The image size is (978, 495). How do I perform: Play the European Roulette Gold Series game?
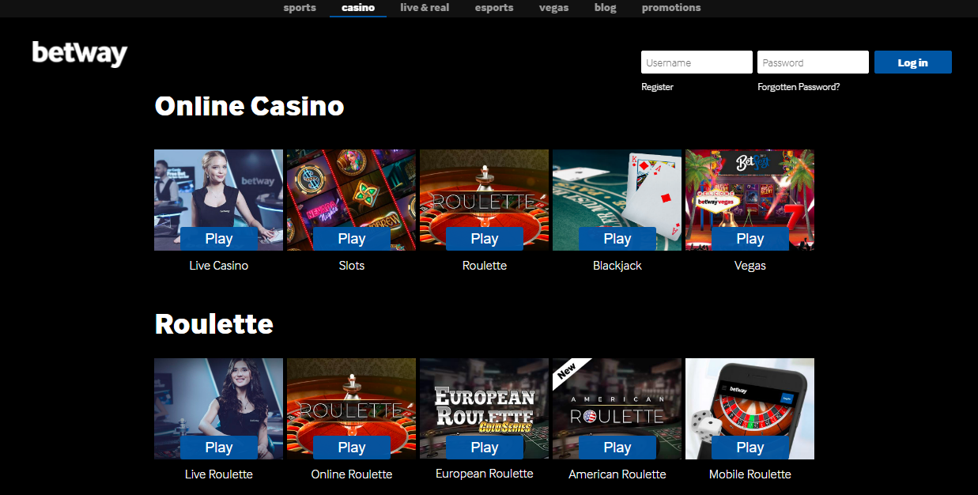(485, 448)
